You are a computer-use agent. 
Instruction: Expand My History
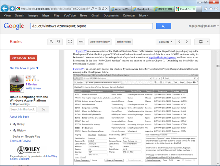coord(18,130)
